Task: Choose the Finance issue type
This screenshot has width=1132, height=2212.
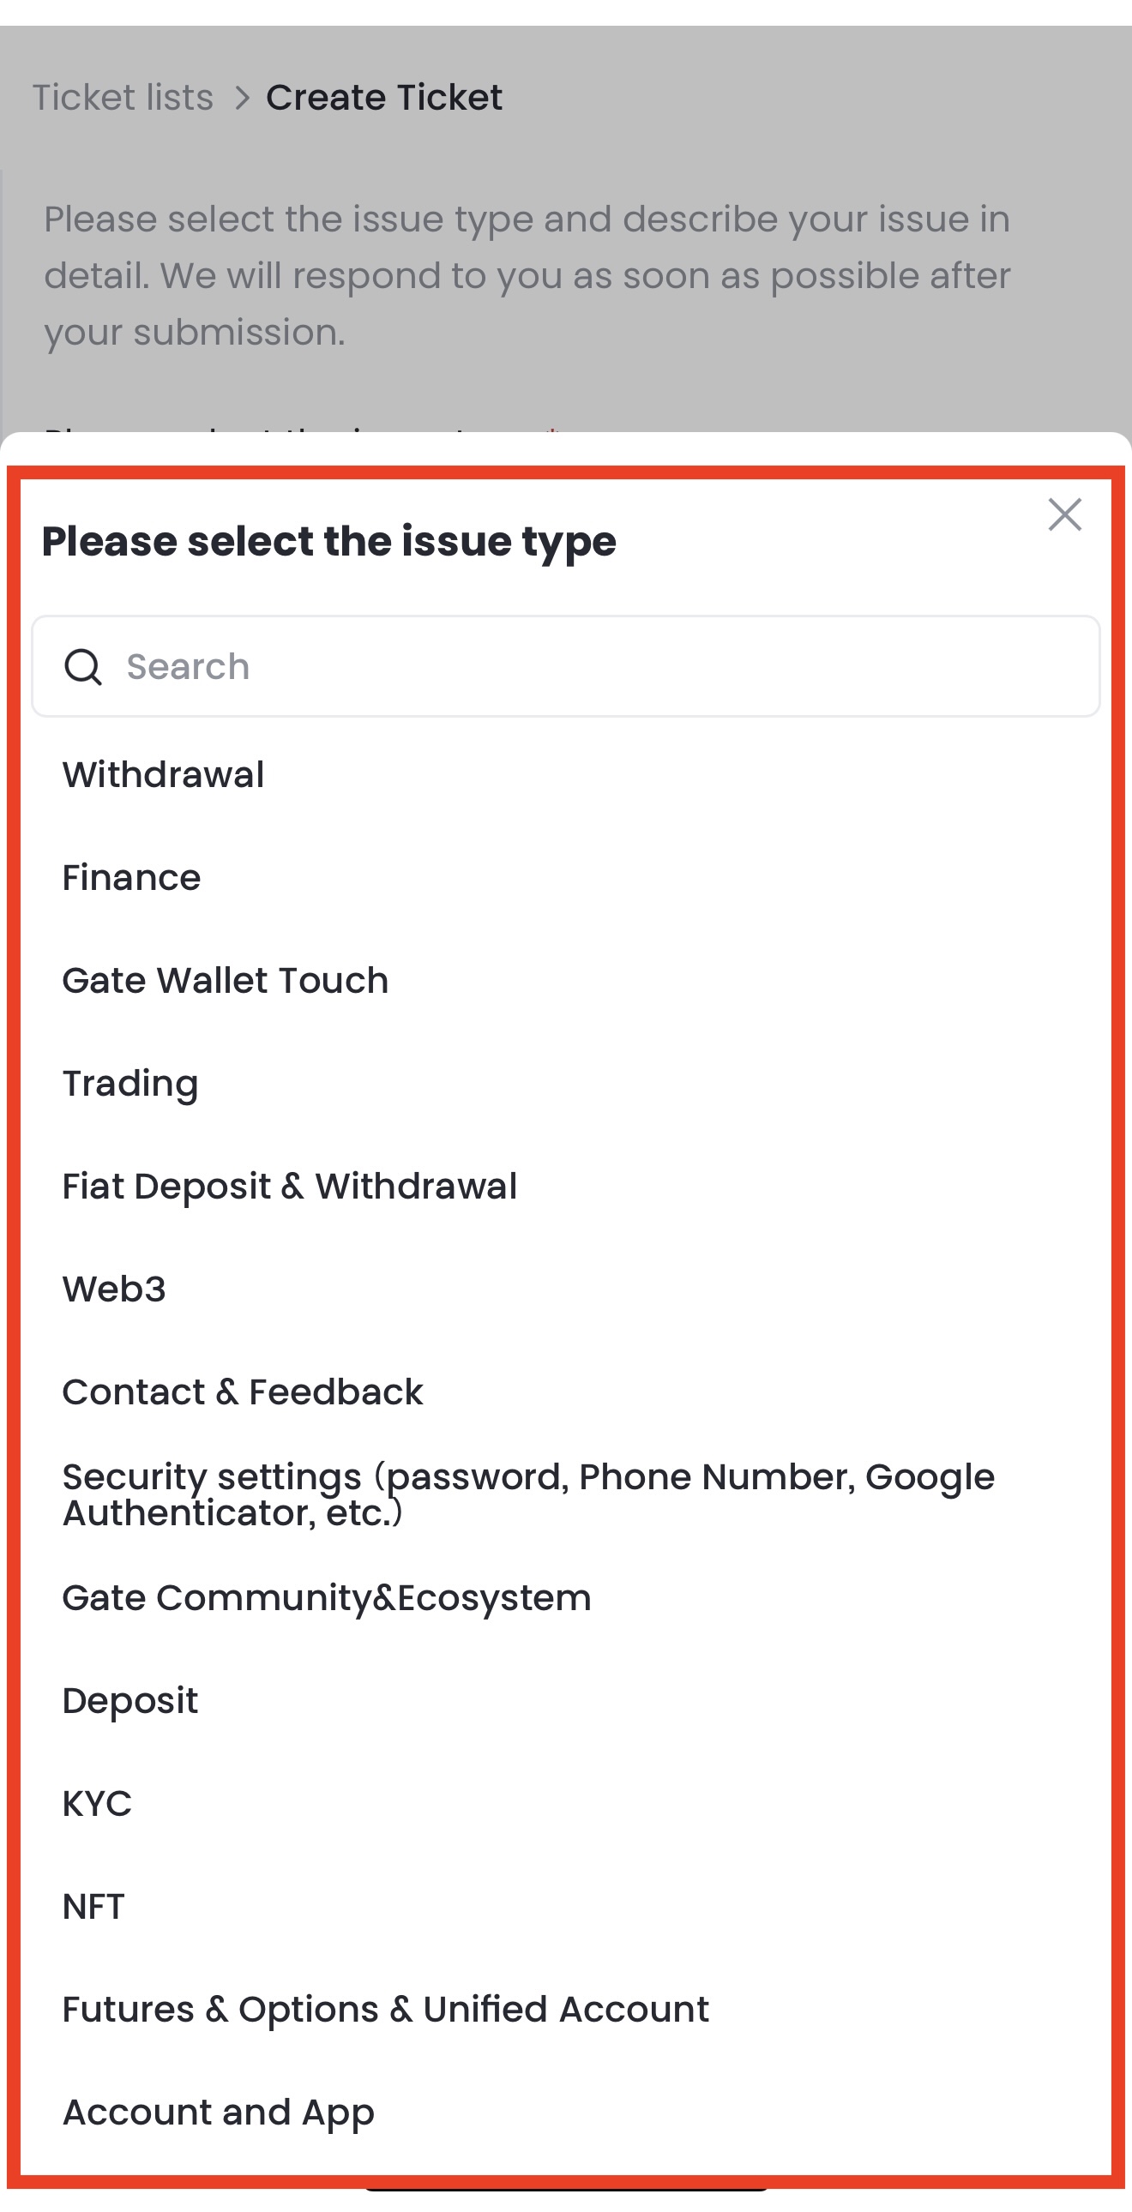Action: coord(131,878)
